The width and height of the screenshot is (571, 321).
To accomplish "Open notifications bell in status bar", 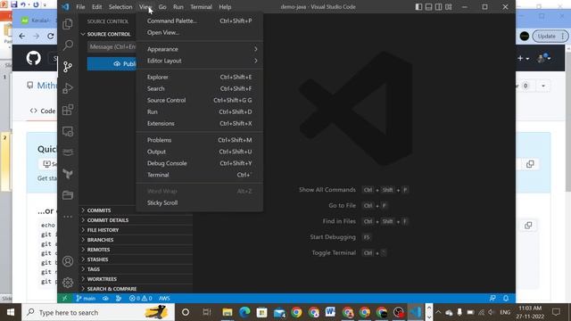I will (x=506, y=298).
